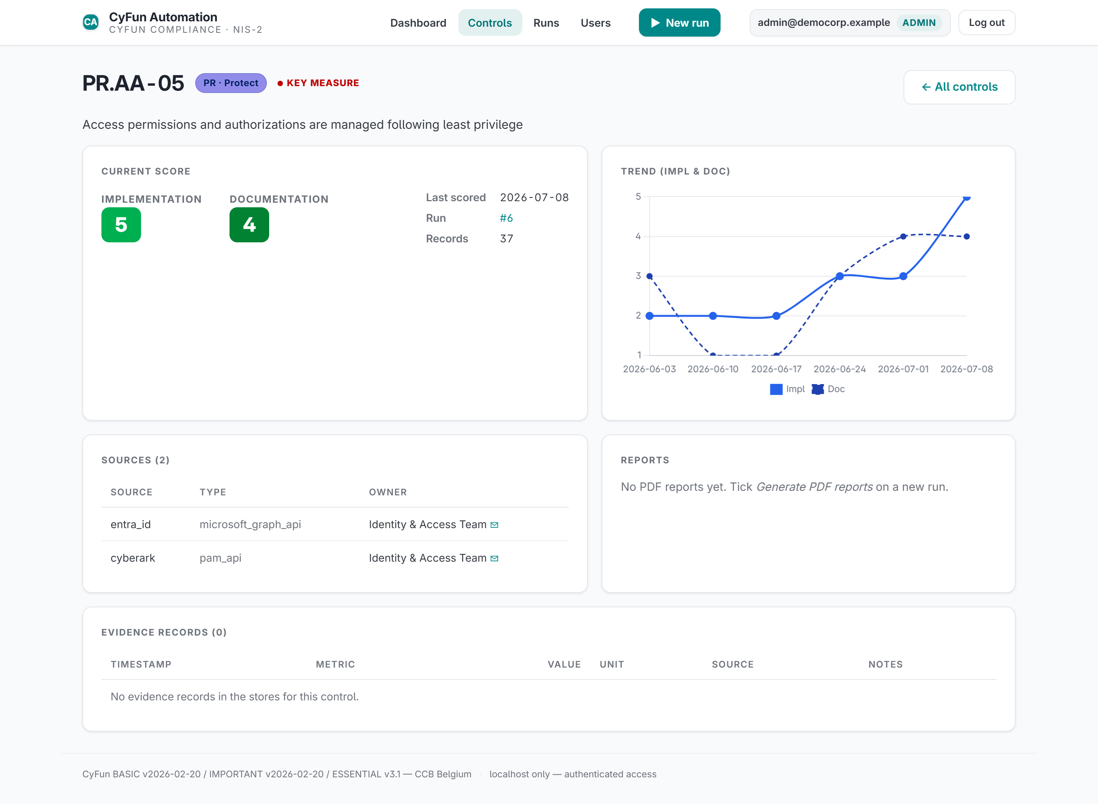The image size is (1098, 804).
Task: Click the chart point at 2026-06-24
Action: [840, 276]
